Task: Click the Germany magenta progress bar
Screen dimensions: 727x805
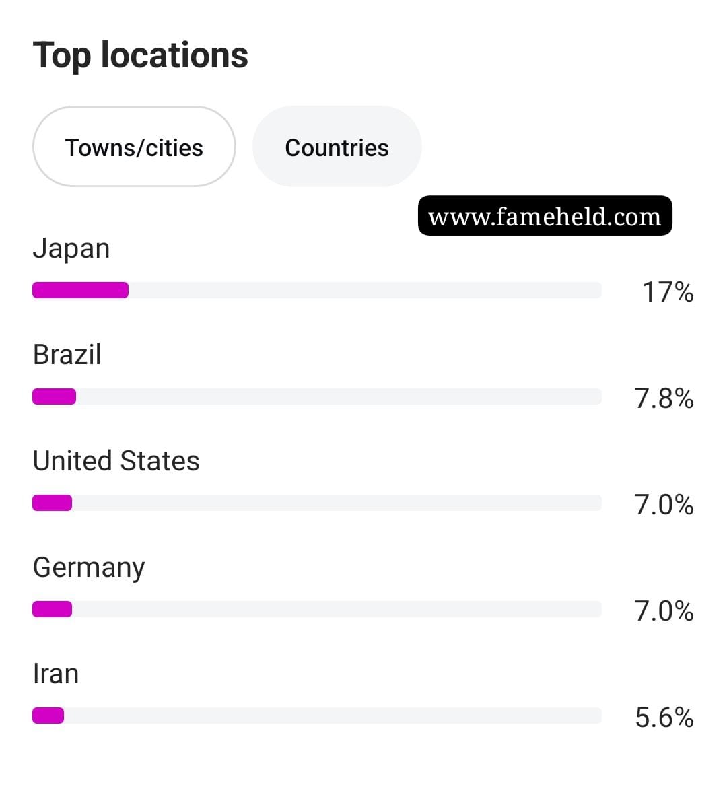Action: click(53, 609)
